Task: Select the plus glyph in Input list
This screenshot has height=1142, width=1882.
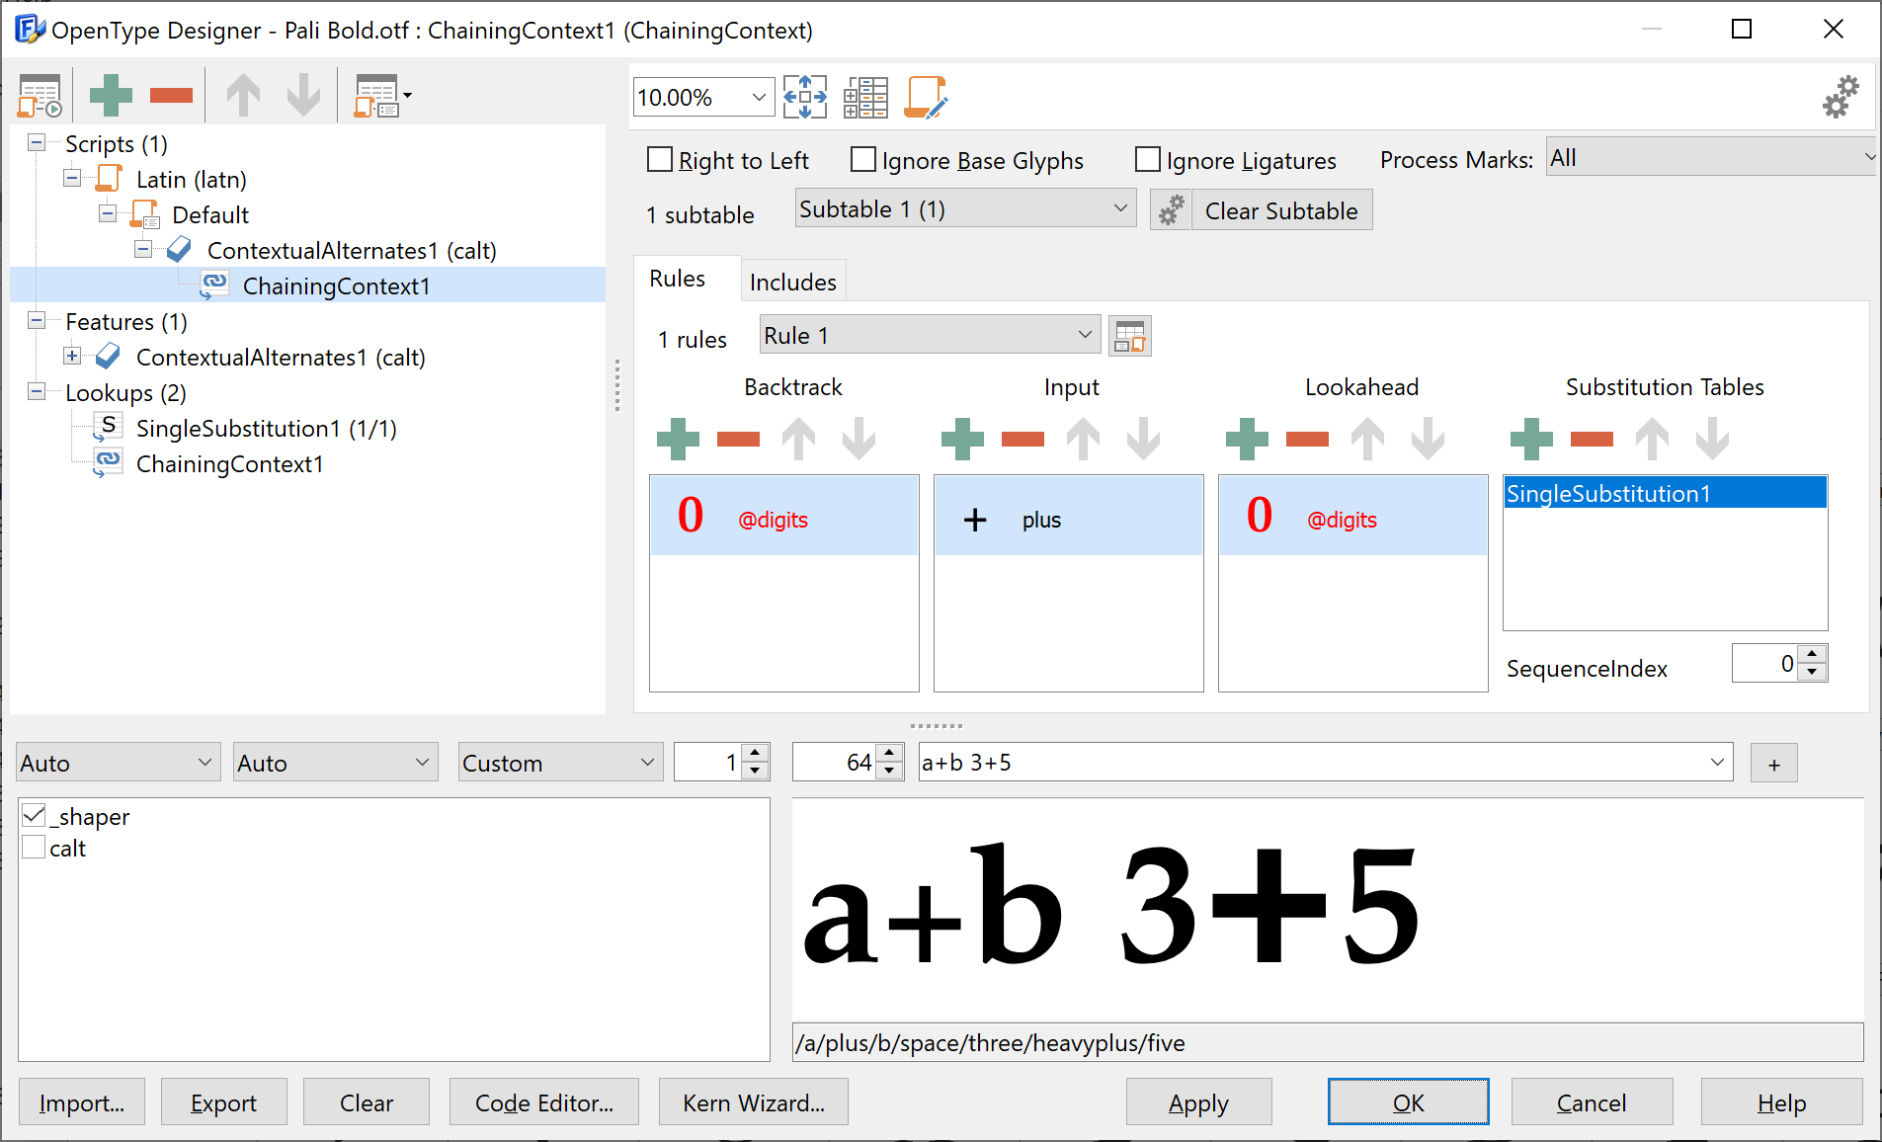Action: (x=1068, y=516)
